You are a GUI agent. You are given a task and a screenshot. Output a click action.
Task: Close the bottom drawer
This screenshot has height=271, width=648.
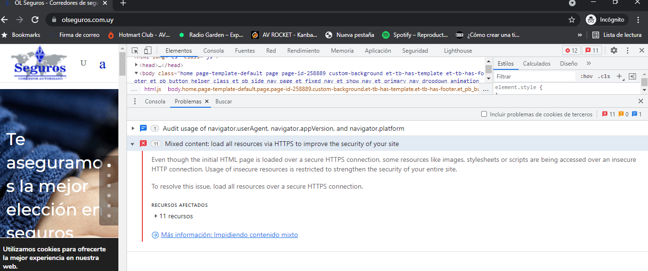point(641,101)
